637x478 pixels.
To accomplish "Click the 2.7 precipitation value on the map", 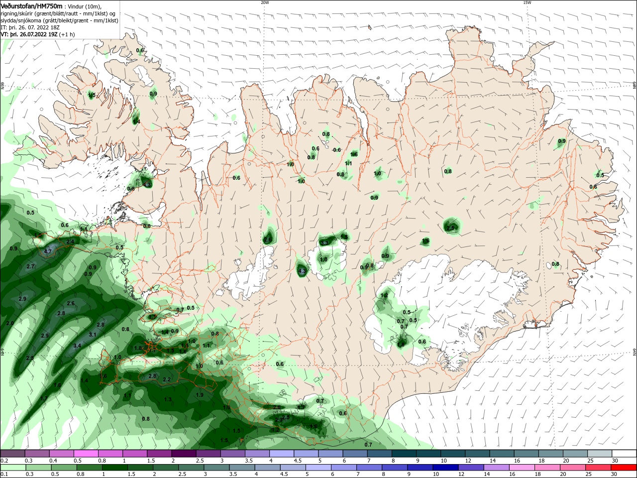I will click(30, 266).
